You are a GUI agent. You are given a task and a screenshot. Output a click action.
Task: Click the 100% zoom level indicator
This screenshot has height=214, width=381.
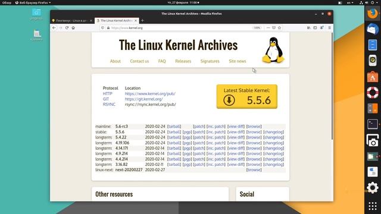pos(257,28)
